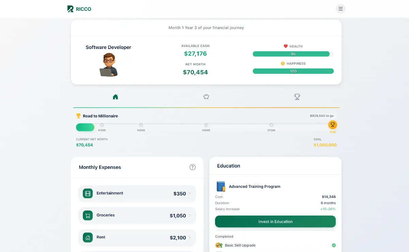Click the Basic Skill Upgrade green checkmark
The image size is (409, 252).
[x=333, y=245]
